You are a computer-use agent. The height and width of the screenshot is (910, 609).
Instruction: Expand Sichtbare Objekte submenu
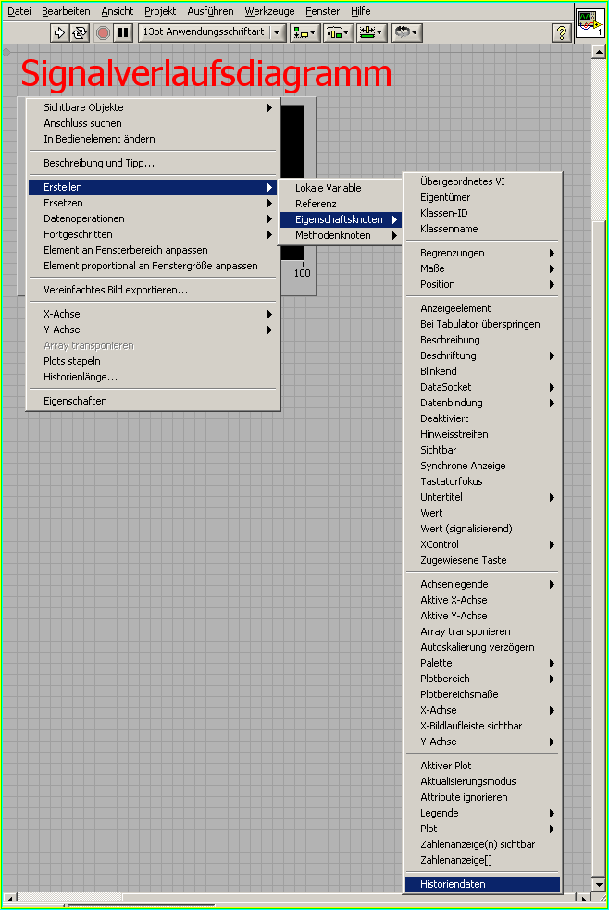click(x=153, y=107)
